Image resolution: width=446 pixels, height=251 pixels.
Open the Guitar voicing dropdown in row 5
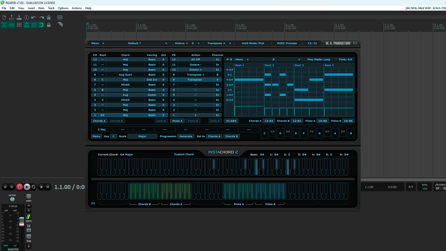152,95
